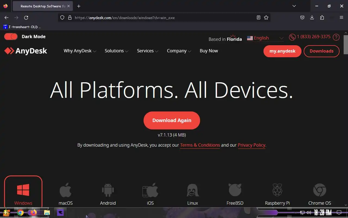Click the padlock site info icon
Image resolution: width=348 pixels, height=218 pixels.
click(x=70, y=17)
